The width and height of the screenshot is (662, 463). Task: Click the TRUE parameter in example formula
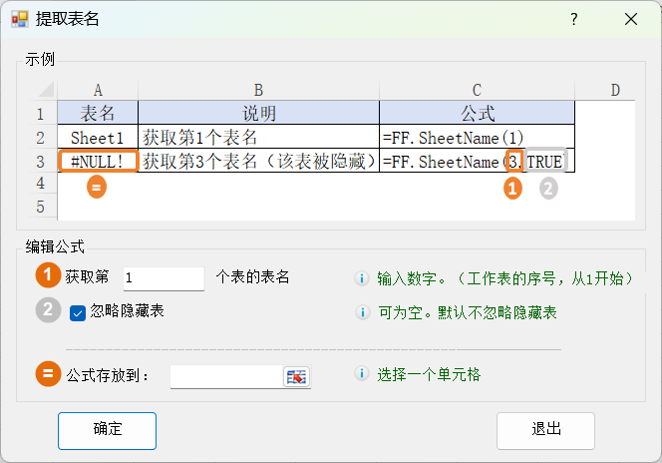click(x=544, y=162)
